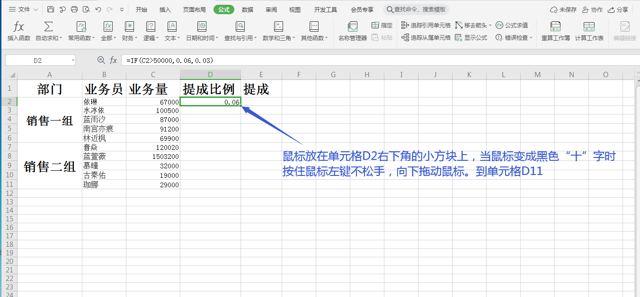Switch to the Review (审阅) tab

[271, 9]
